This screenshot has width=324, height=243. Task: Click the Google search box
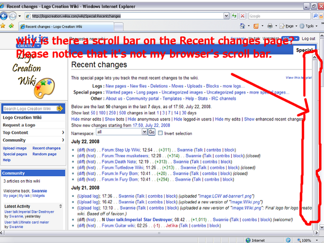point(280,16)
